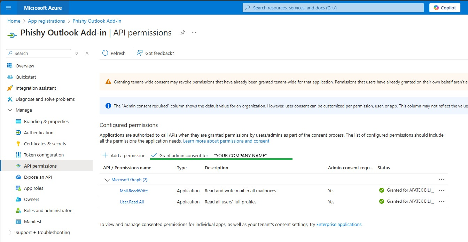Open the Overview page icon in the sidebar
This screenshot has width=468, height=242.
tap(10, 66)
